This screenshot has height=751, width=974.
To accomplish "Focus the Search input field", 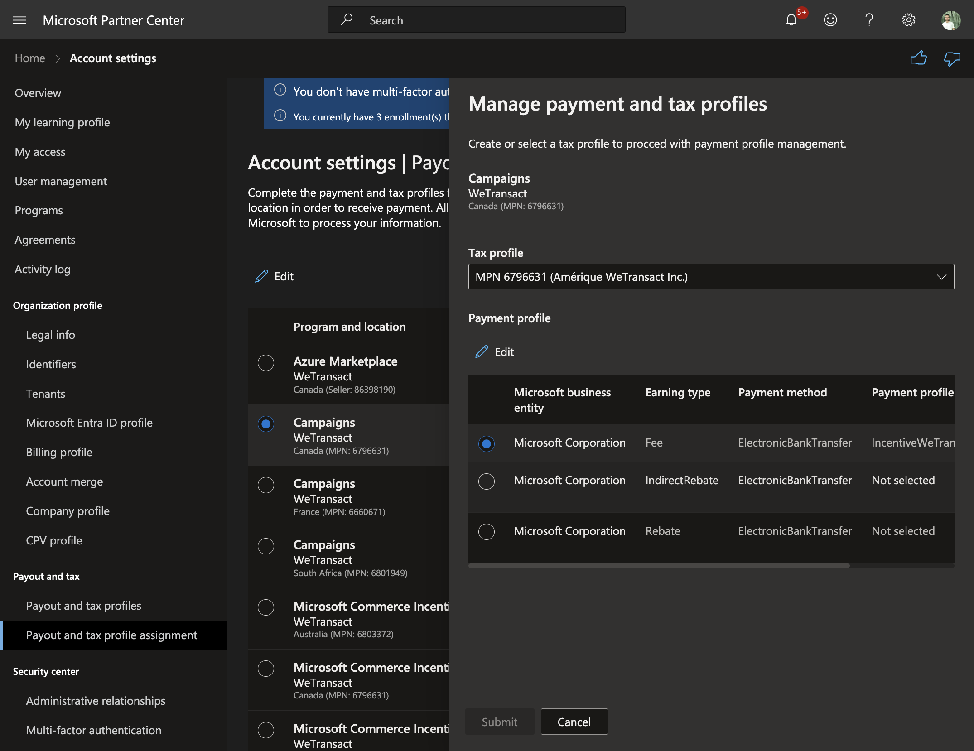I will (477, 19).
